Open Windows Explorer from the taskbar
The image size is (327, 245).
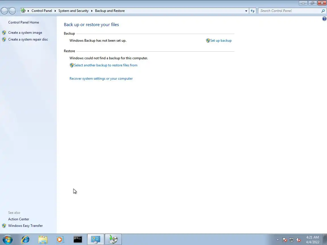pos(43,239)
